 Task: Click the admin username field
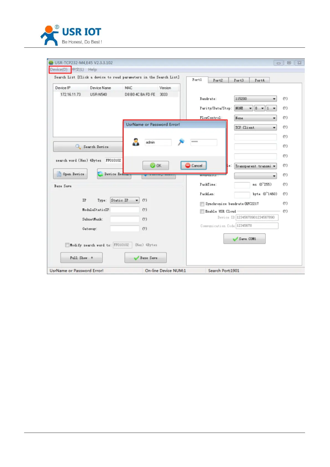coord(158,143)
